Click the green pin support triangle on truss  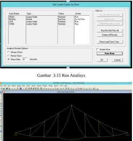click(16, 134)
